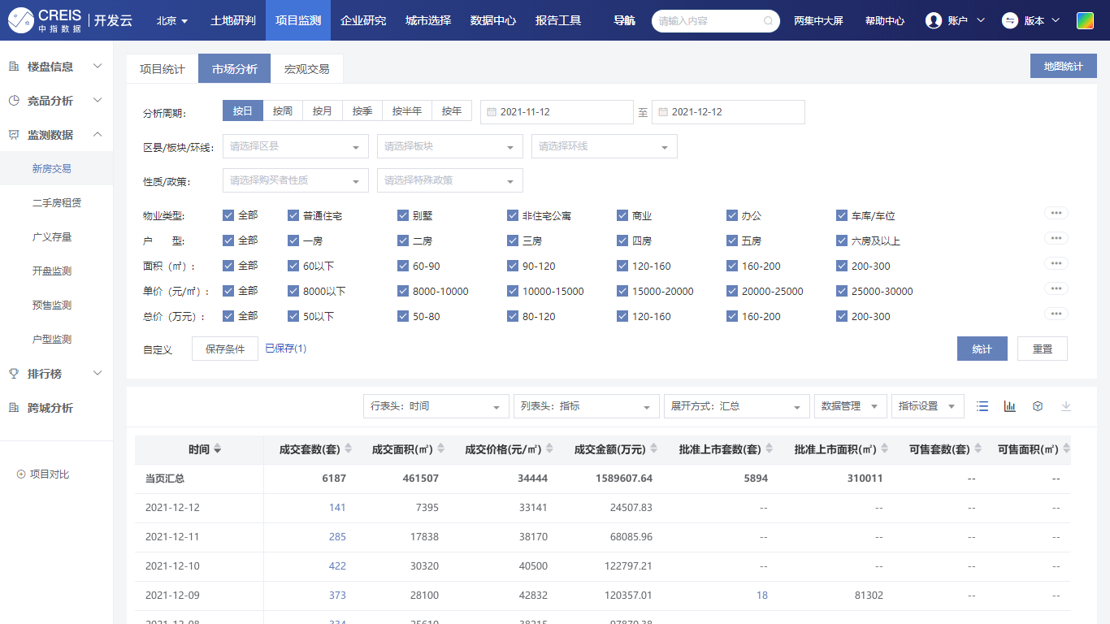Click the download arrow icon
1110x624 pixels.
(1066, 406)
